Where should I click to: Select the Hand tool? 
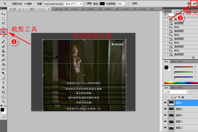[3, 97]
